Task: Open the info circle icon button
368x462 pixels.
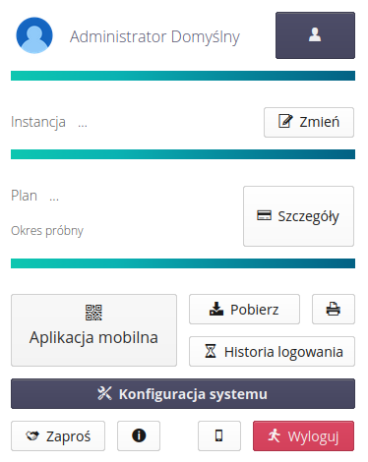Action: coord(139,435)
